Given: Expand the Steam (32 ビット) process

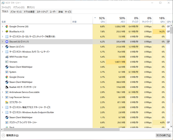Looking at the screenshot, I should click(2, 47).
